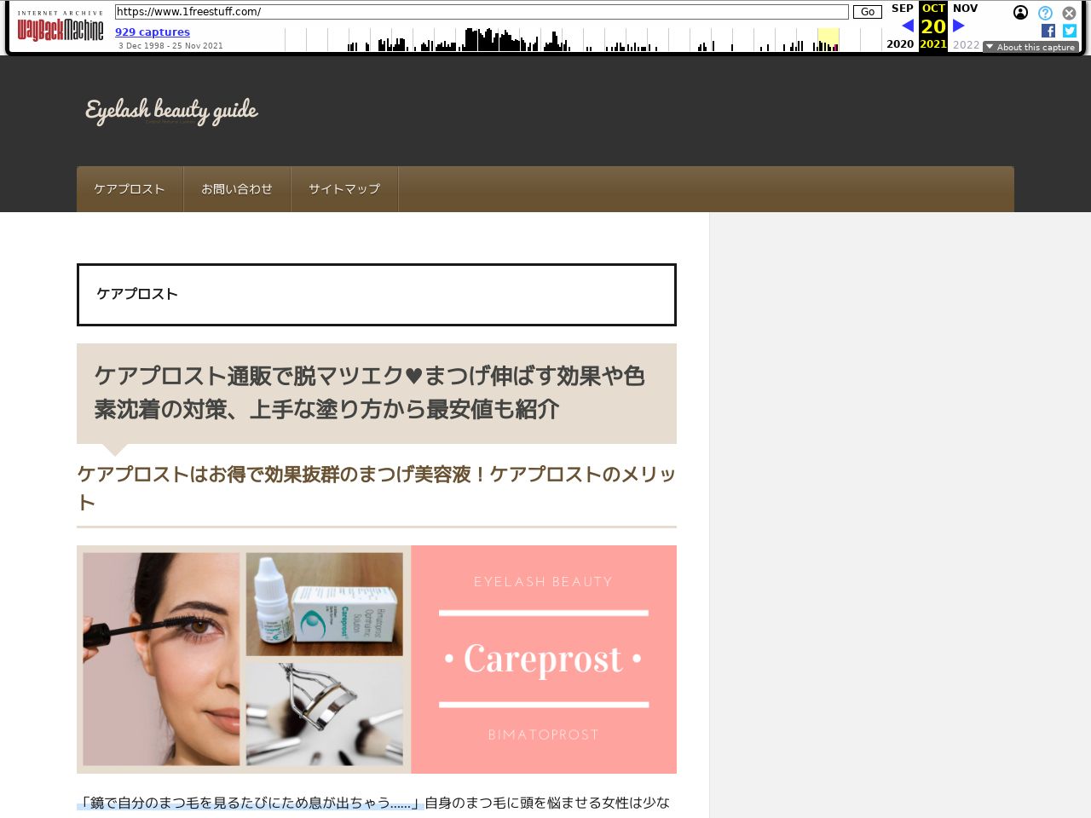Viewport: 1091px width, 818px height.
Task: Open the サイトマップ menu item
Action: pyautogui.click(x=344, y=189)
